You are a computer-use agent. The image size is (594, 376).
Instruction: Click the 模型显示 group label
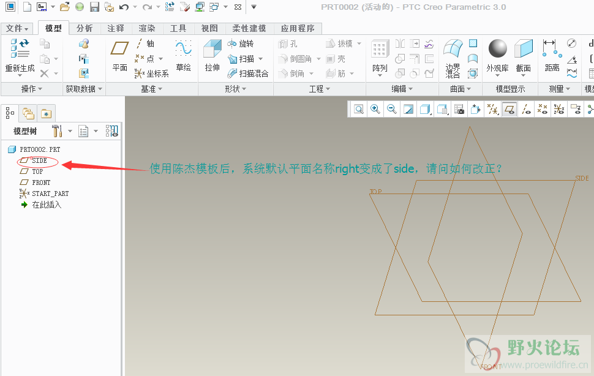pyautogui.click(x=510, y=89)
